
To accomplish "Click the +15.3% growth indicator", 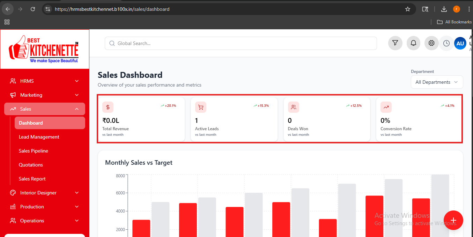I will tap(261, 105).
